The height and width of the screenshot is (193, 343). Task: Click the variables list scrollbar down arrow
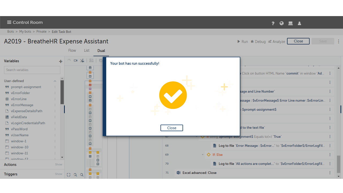tap(62, 157)
